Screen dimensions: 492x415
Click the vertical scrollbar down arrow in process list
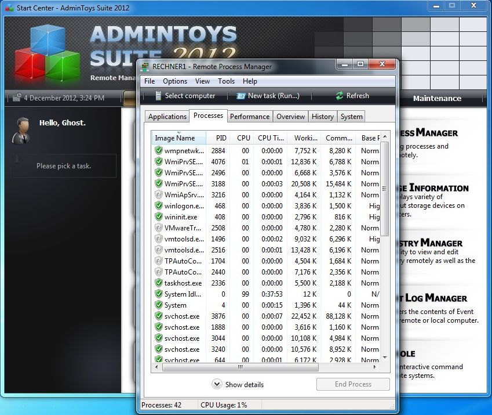[384, 357]
